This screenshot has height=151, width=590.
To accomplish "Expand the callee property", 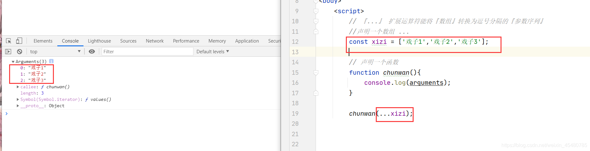I will (18, 87).
